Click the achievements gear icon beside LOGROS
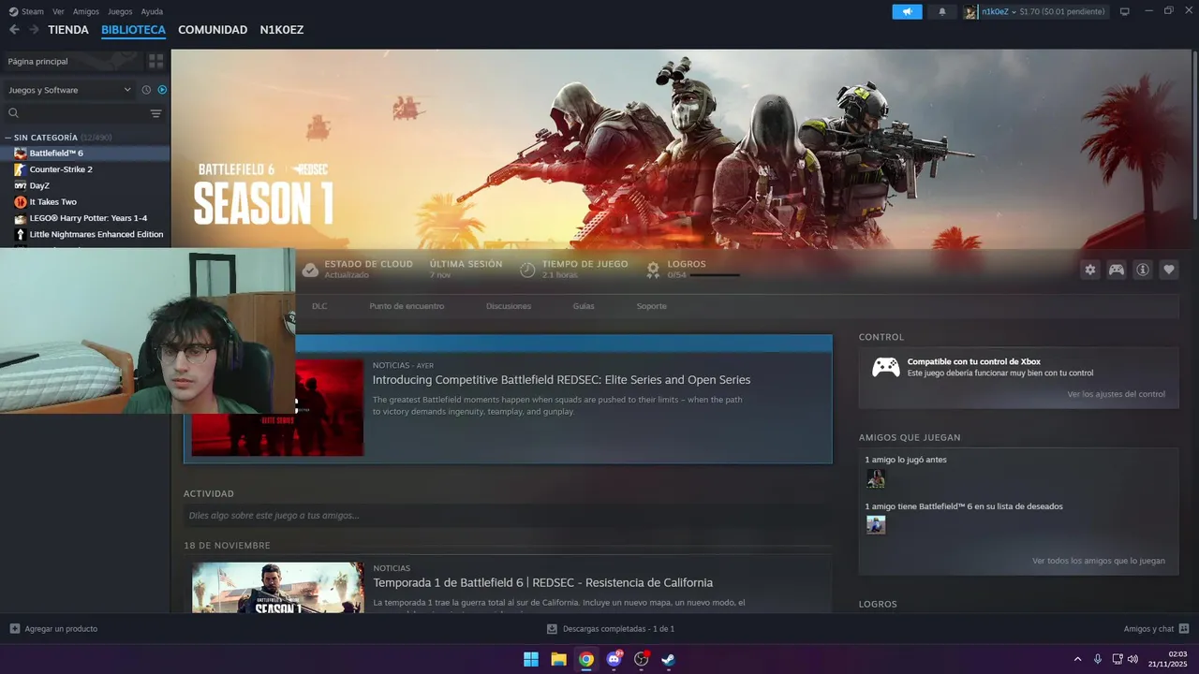 coord(653,270)
